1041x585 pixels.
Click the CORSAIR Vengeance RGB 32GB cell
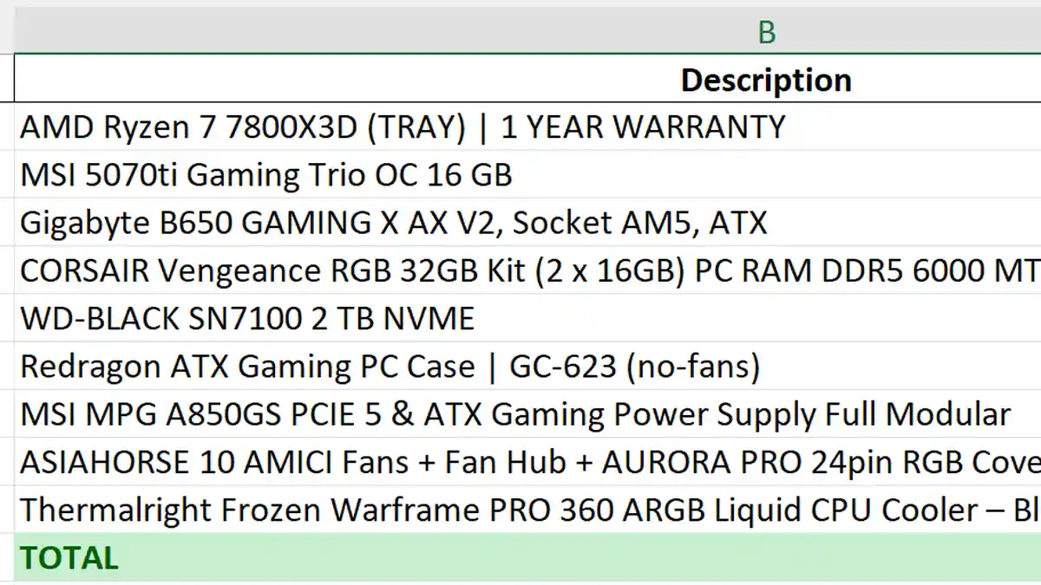click(x=520, y=271)
